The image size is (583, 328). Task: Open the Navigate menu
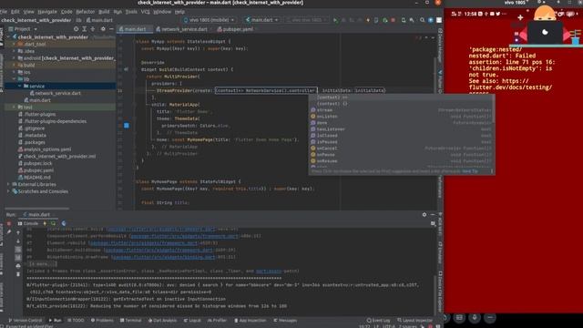point(47,12)
